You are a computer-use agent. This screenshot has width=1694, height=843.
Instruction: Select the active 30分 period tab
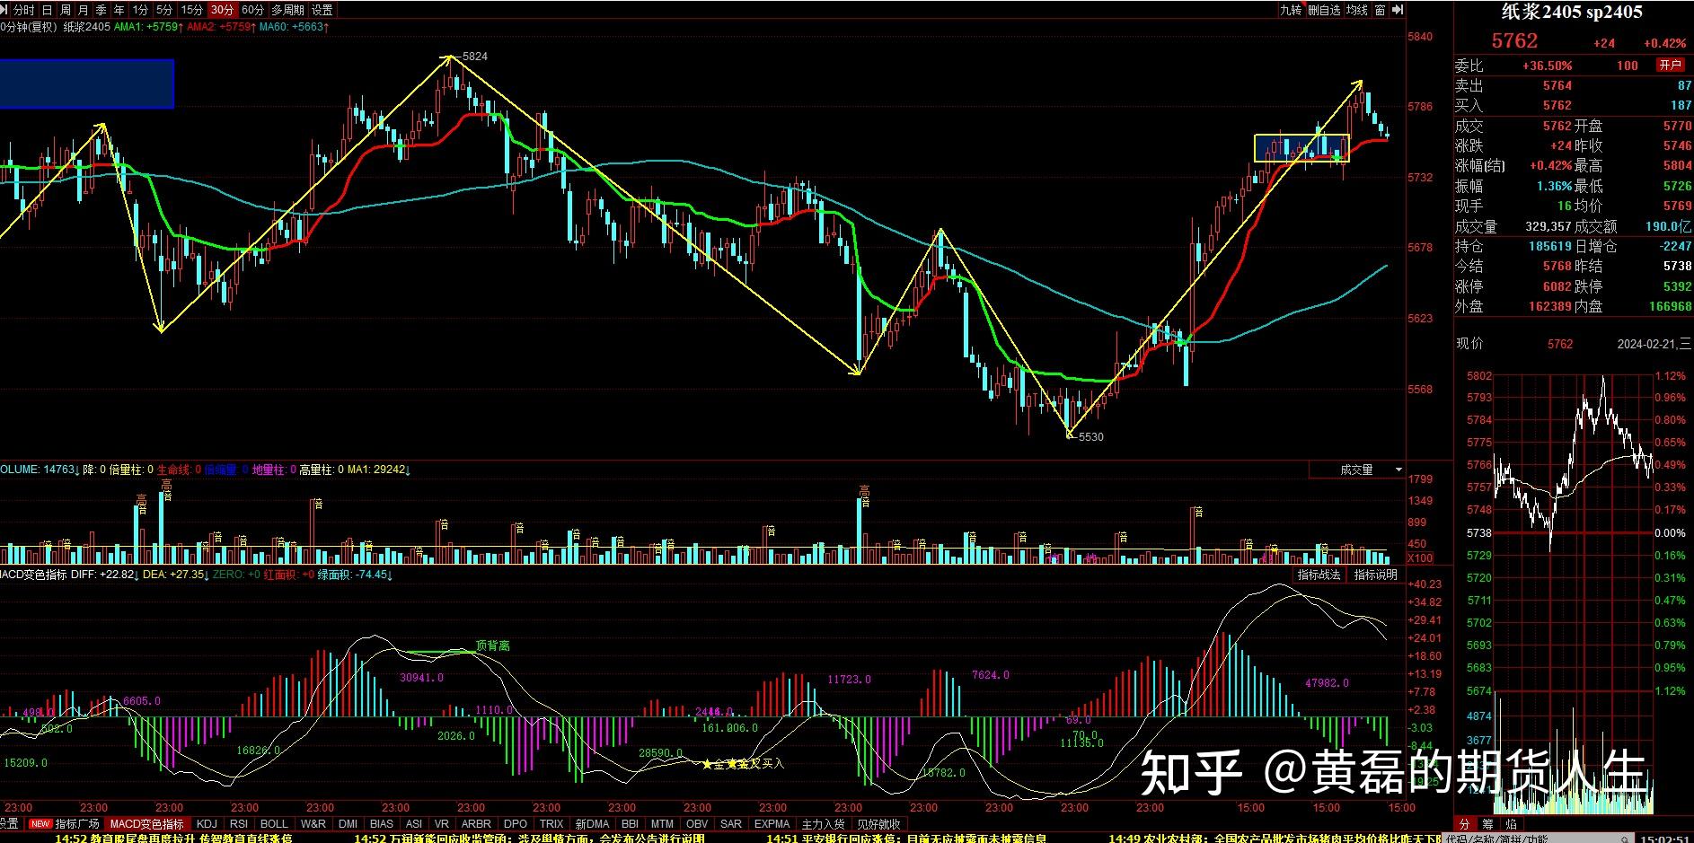(x=222, y=10)
